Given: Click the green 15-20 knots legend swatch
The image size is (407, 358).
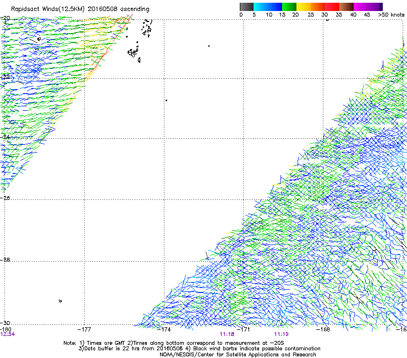Looking at the screenshot, I should pyautogui.click(x=289, y=7).
